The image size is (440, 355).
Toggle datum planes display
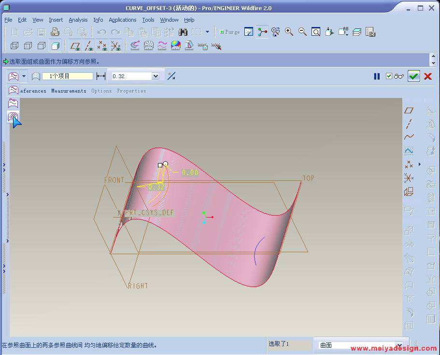pos(75,46)
